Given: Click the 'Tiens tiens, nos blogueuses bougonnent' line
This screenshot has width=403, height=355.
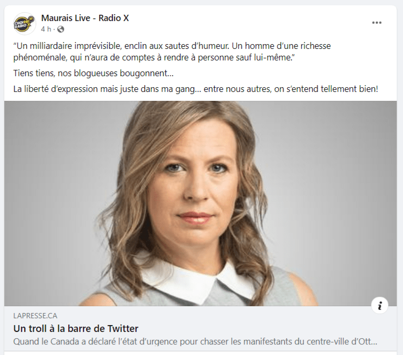Looking at the screenshot, I should coord(93,74).
